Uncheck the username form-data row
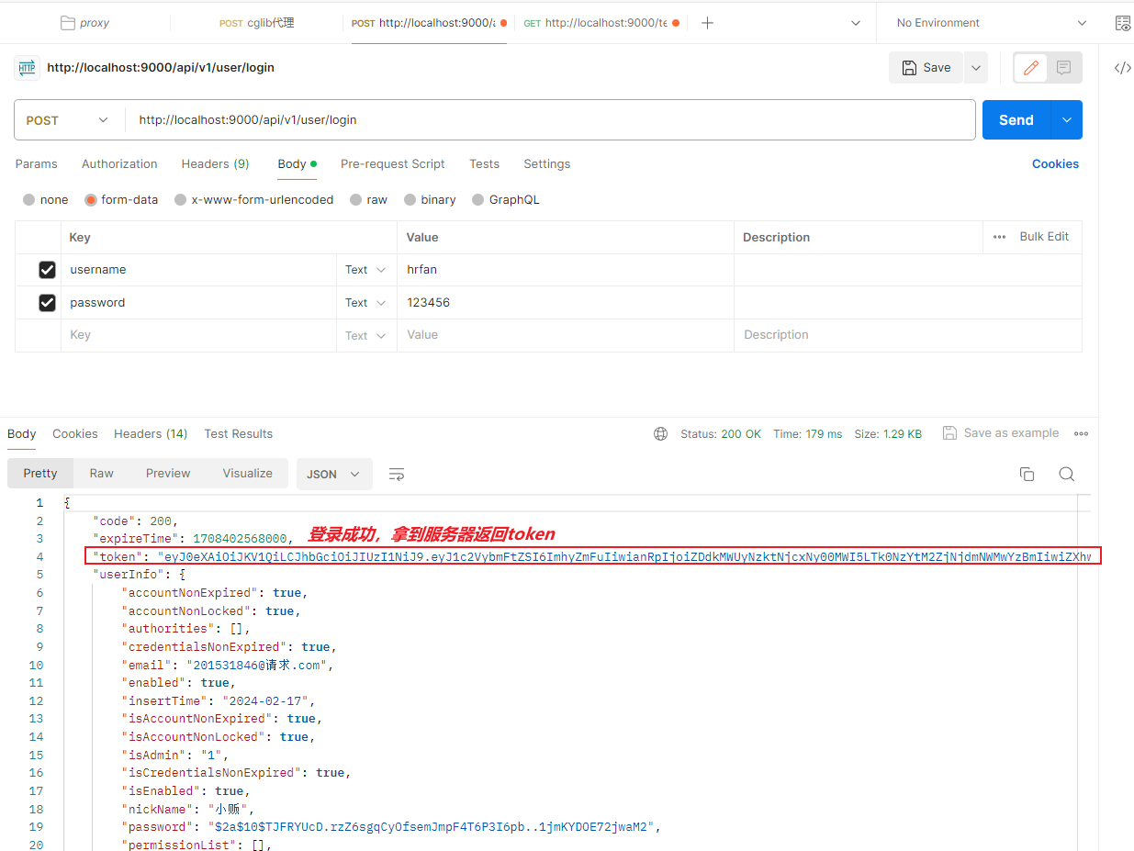Viewport: 1134px width, 851px height. point(47,269)
